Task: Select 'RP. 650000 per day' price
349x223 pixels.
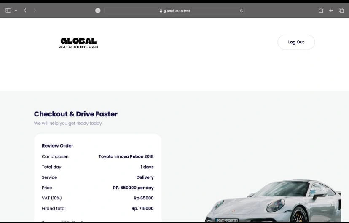Action: point(133,188)
